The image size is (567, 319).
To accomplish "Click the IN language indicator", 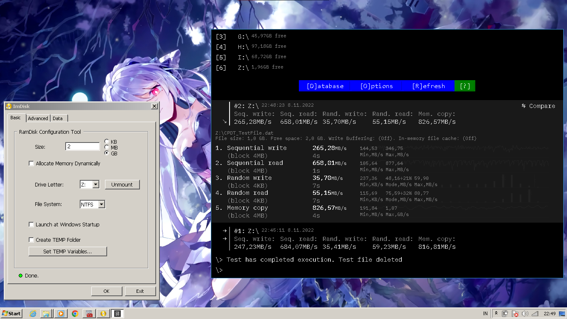I will (x=485, y=314).
